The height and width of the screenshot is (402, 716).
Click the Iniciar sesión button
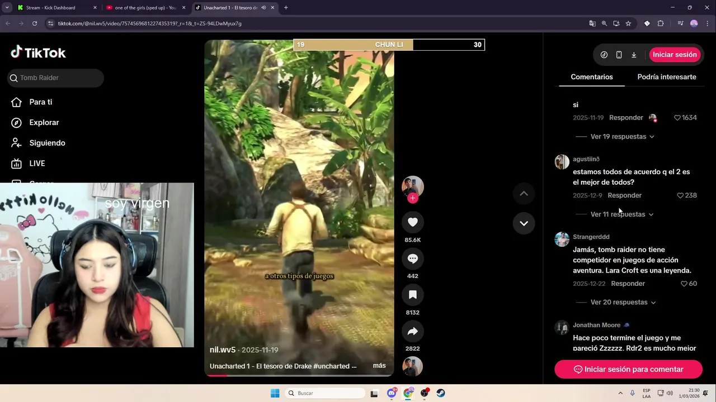[x=675, y=55]
